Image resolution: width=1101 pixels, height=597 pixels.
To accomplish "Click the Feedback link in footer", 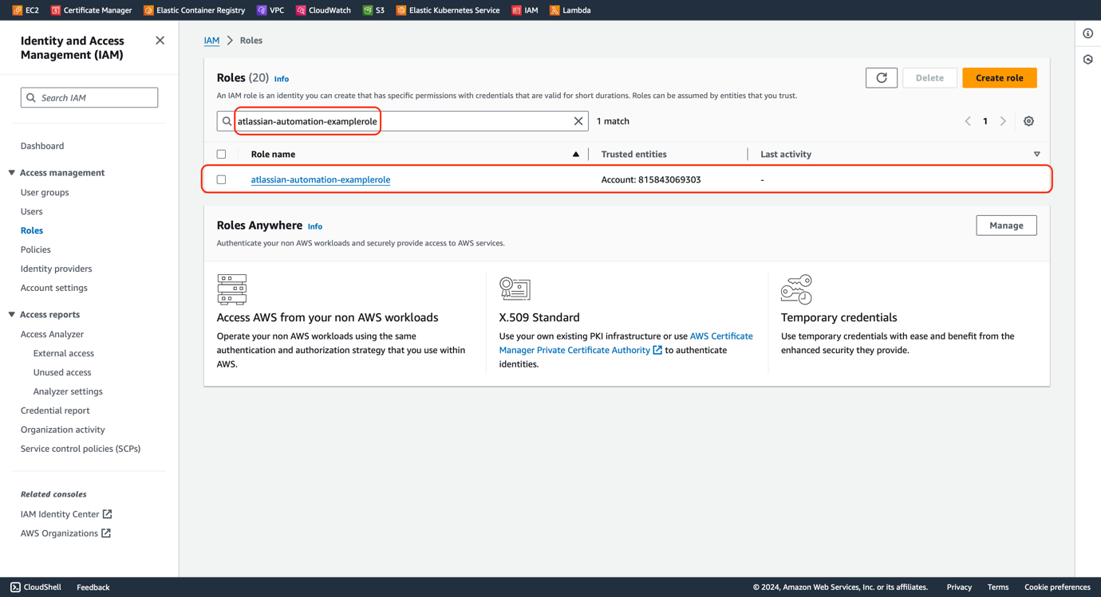I will [x=93, y=587].
